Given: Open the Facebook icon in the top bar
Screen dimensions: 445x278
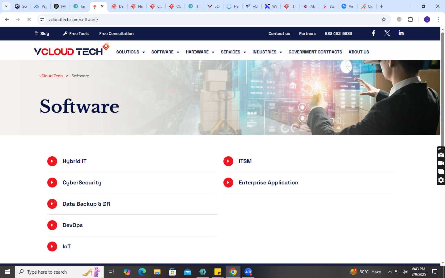Looking at the screenshot, I should pyautogui.click(x=373, y=33).
